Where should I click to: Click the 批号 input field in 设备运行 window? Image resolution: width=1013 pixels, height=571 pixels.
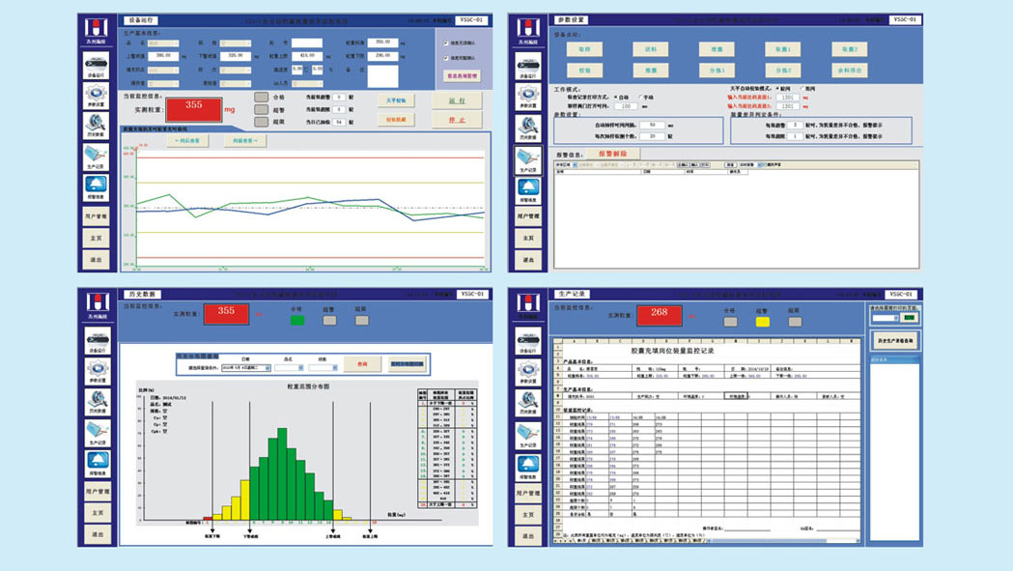(x=307, y=43)
